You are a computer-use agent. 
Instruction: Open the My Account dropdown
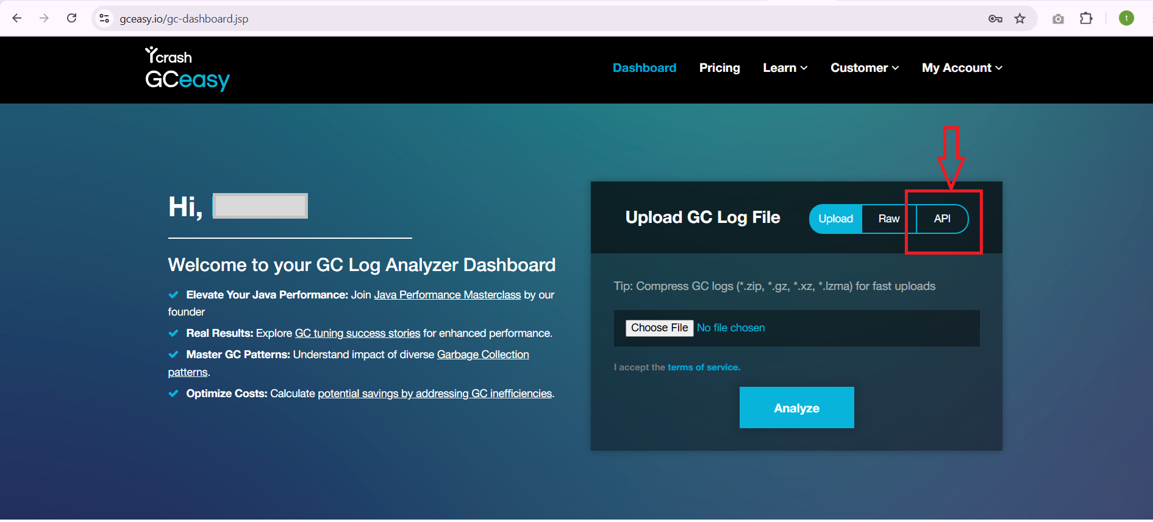click(x=962, y=68)
